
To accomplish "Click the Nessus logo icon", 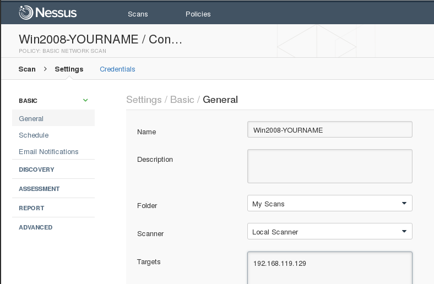I will pos(26,13).
